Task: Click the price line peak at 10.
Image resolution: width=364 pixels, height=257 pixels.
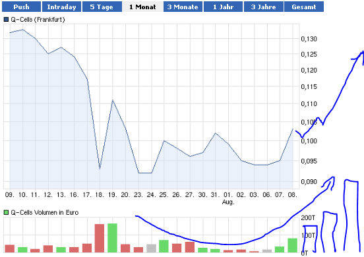Action: point(22,30)
